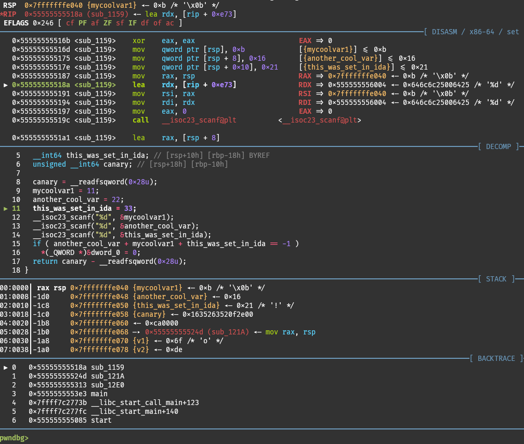
Task: Click the {canary} stack entry
Action: point(149,314)
